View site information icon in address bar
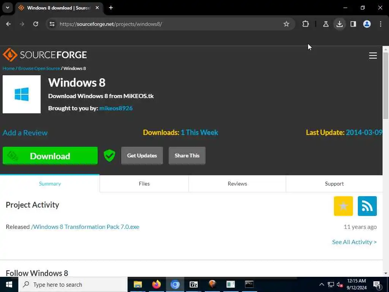This screenshot has height=292, width=389. [52, 24]
